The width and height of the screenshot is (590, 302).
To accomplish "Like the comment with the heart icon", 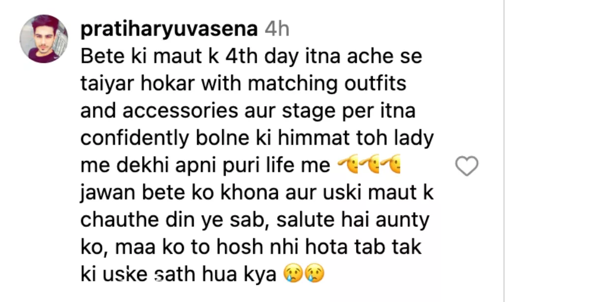I will coord(467,166).
